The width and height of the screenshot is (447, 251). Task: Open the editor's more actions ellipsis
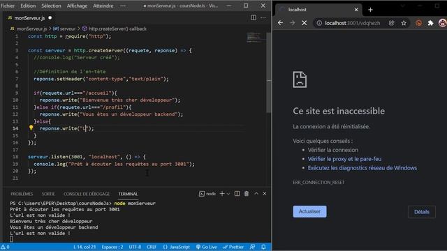[263, 17]
